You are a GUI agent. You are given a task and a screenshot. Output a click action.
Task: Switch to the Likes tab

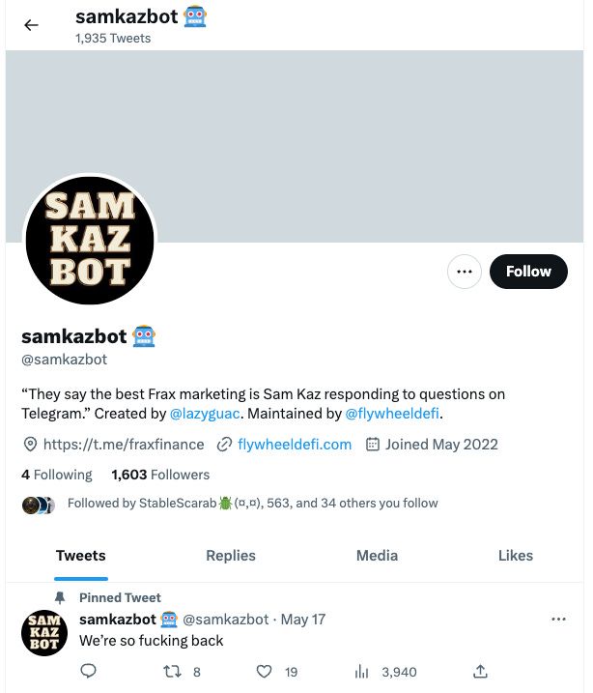coord(516,556)
